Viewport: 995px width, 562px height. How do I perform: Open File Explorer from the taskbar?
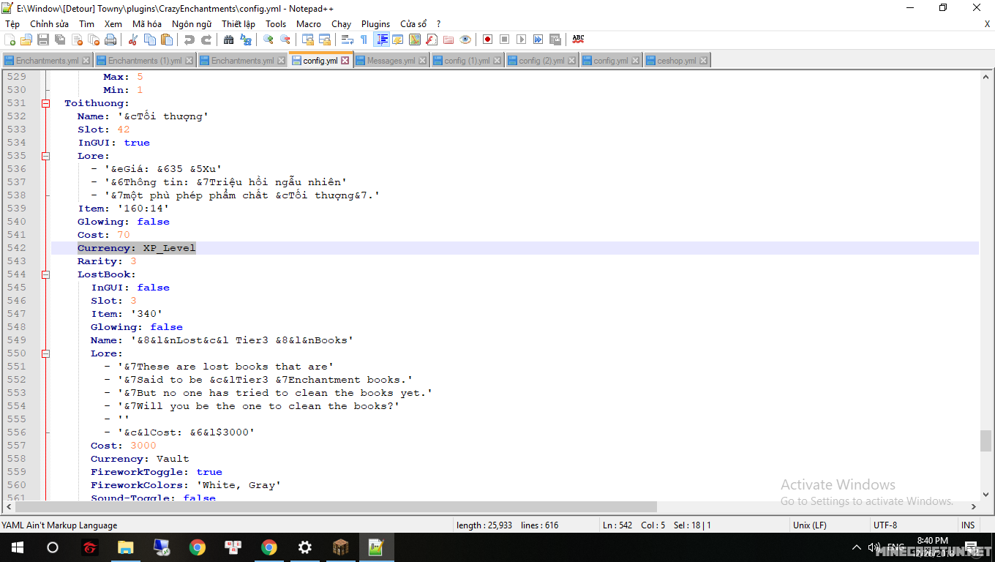pyautogui.click(x=126, y=547)
